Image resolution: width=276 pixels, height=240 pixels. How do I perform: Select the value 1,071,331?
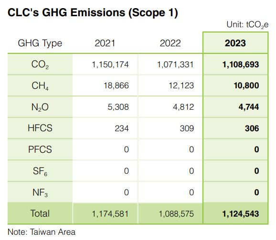[176, 64]
